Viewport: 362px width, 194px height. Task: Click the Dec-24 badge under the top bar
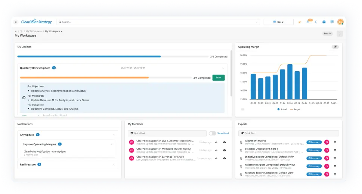pos(327,34)
